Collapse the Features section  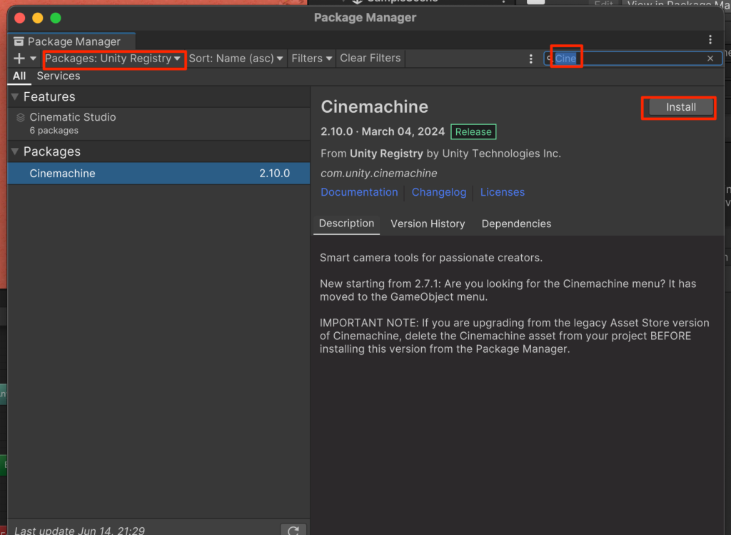click(x=15, y=97)
